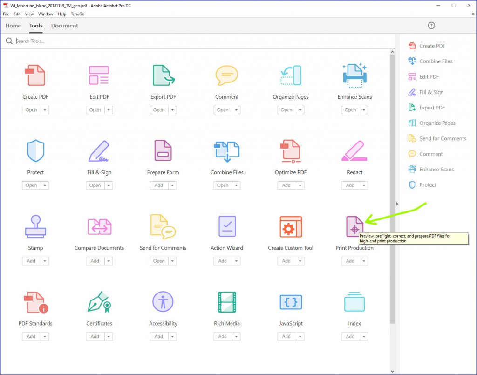Screen dimensions: 477x375
Task: Click the Redact marker icon
Action: tap(354, 150)
